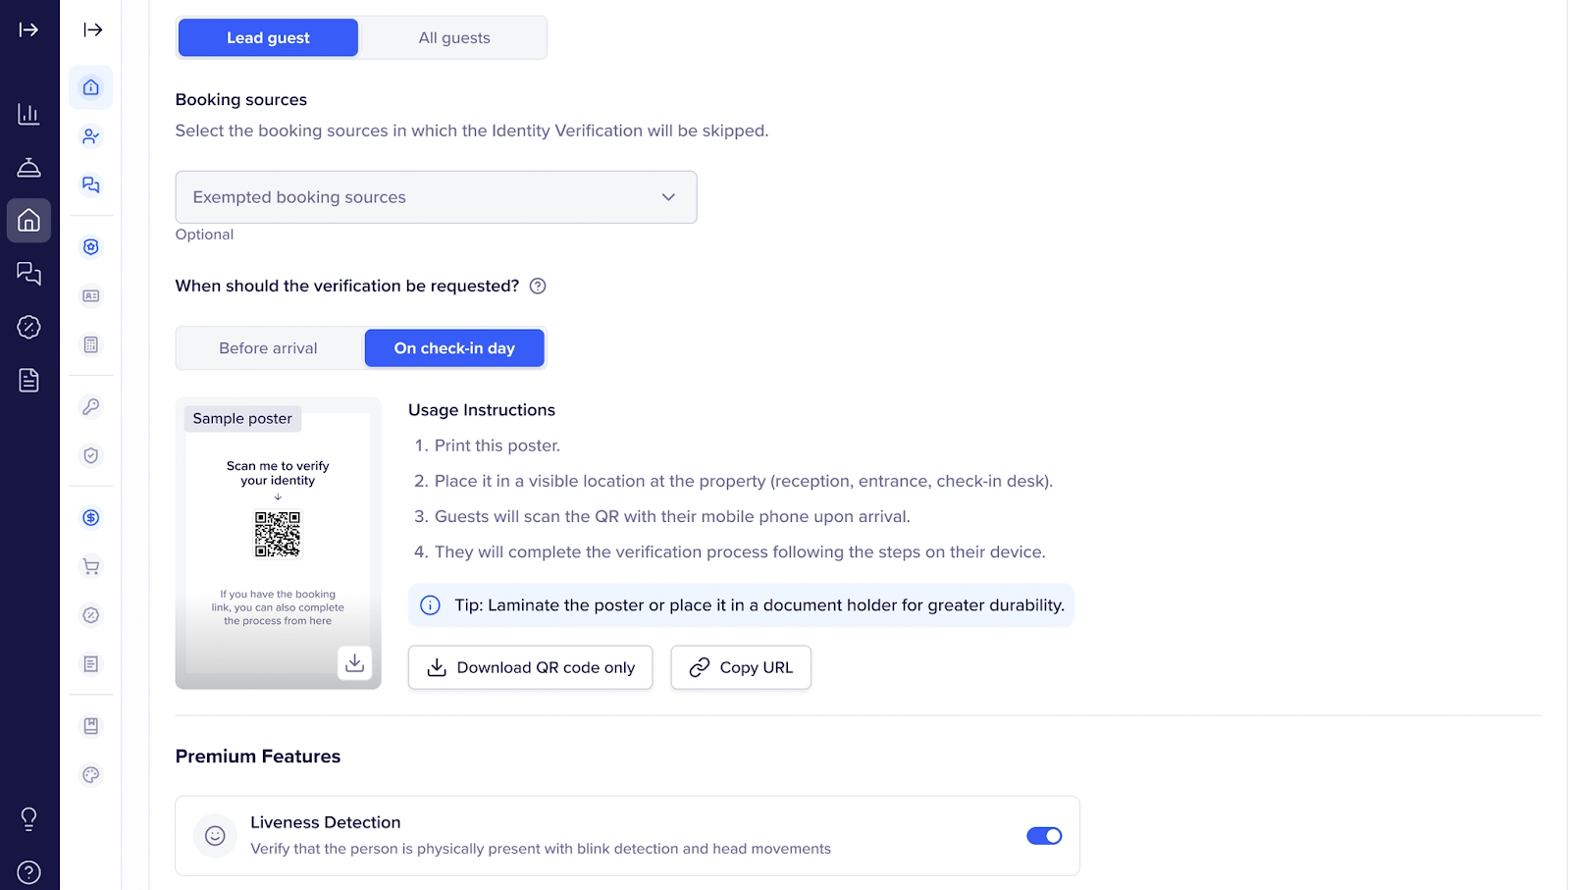Viewport: 1570px width, 890px height.
Task: Open the concierge bell sidebar icon
Action: [x=28, y=167]
